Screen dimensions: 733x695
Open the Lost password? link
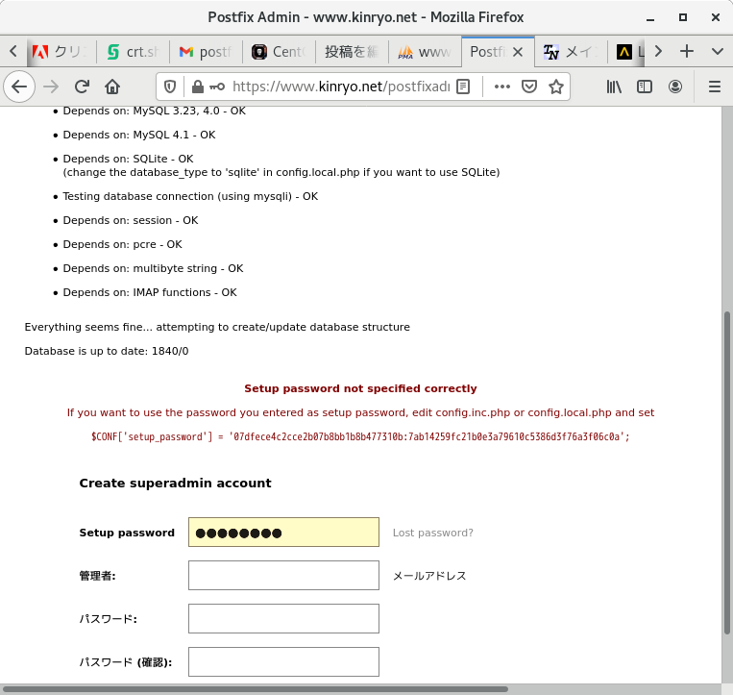(433, 533)
